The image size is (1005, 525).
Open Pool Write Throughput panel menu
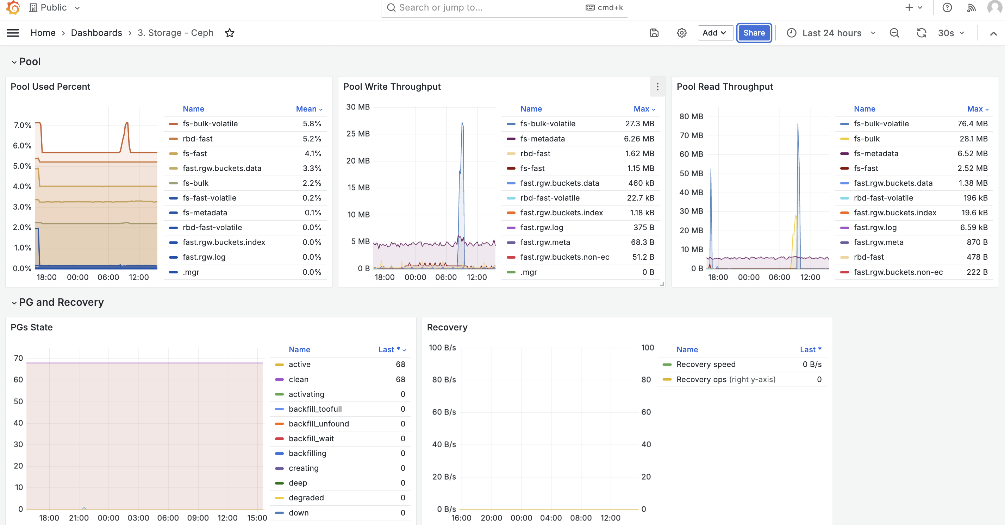click(657, 87)
